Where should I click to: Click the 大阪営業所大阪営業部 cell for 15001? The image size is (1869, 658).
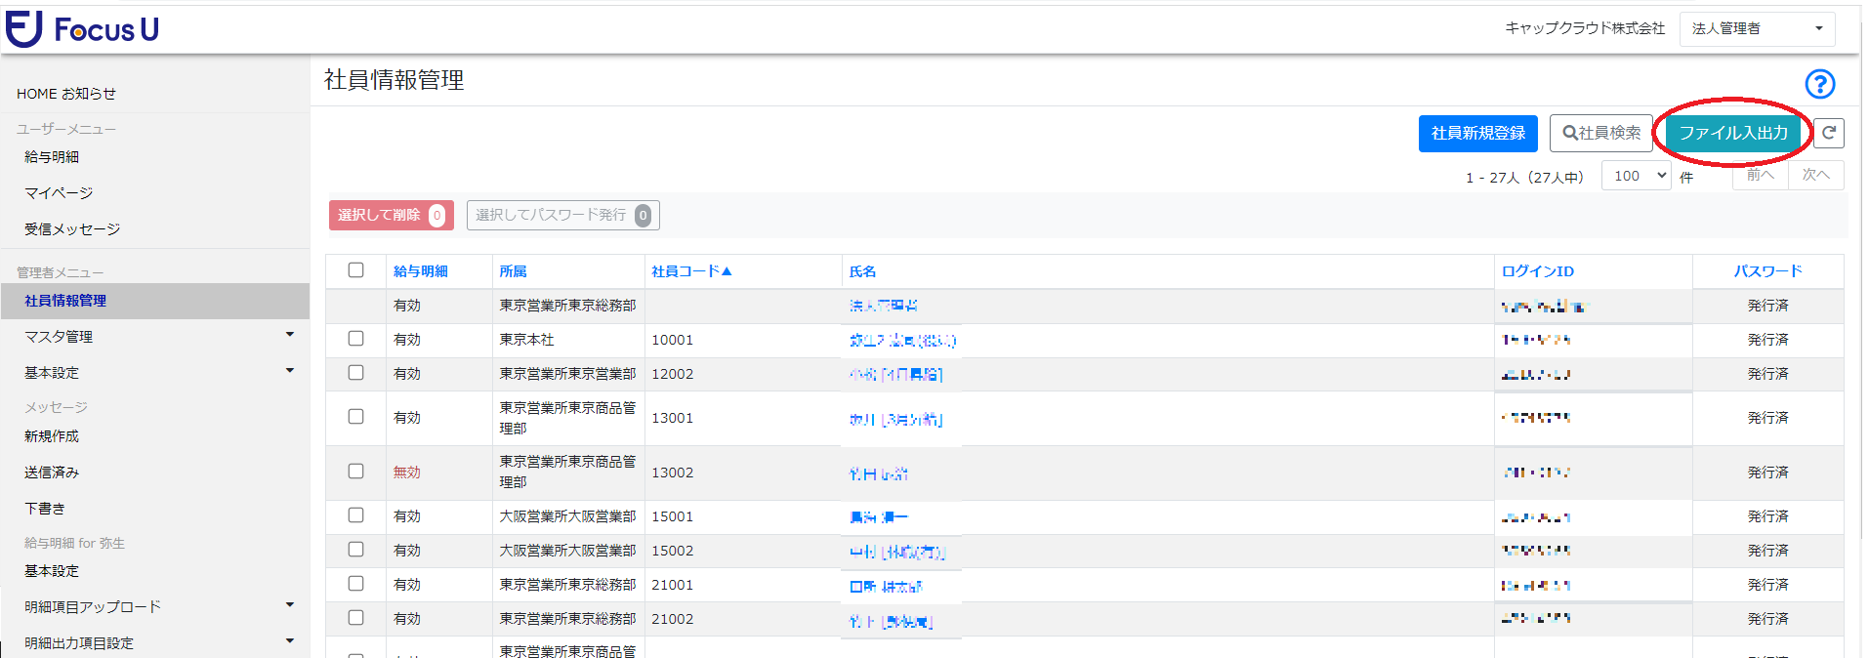tap(567, 516)
